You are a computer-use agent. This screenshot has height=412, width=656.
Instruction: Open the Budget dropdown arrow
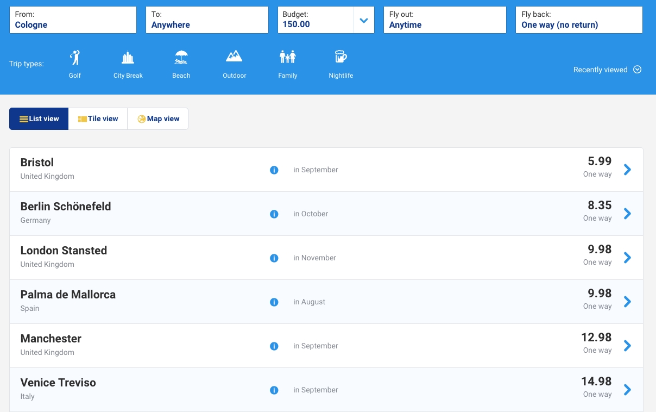pyautogui.click(x=364, y=21)
